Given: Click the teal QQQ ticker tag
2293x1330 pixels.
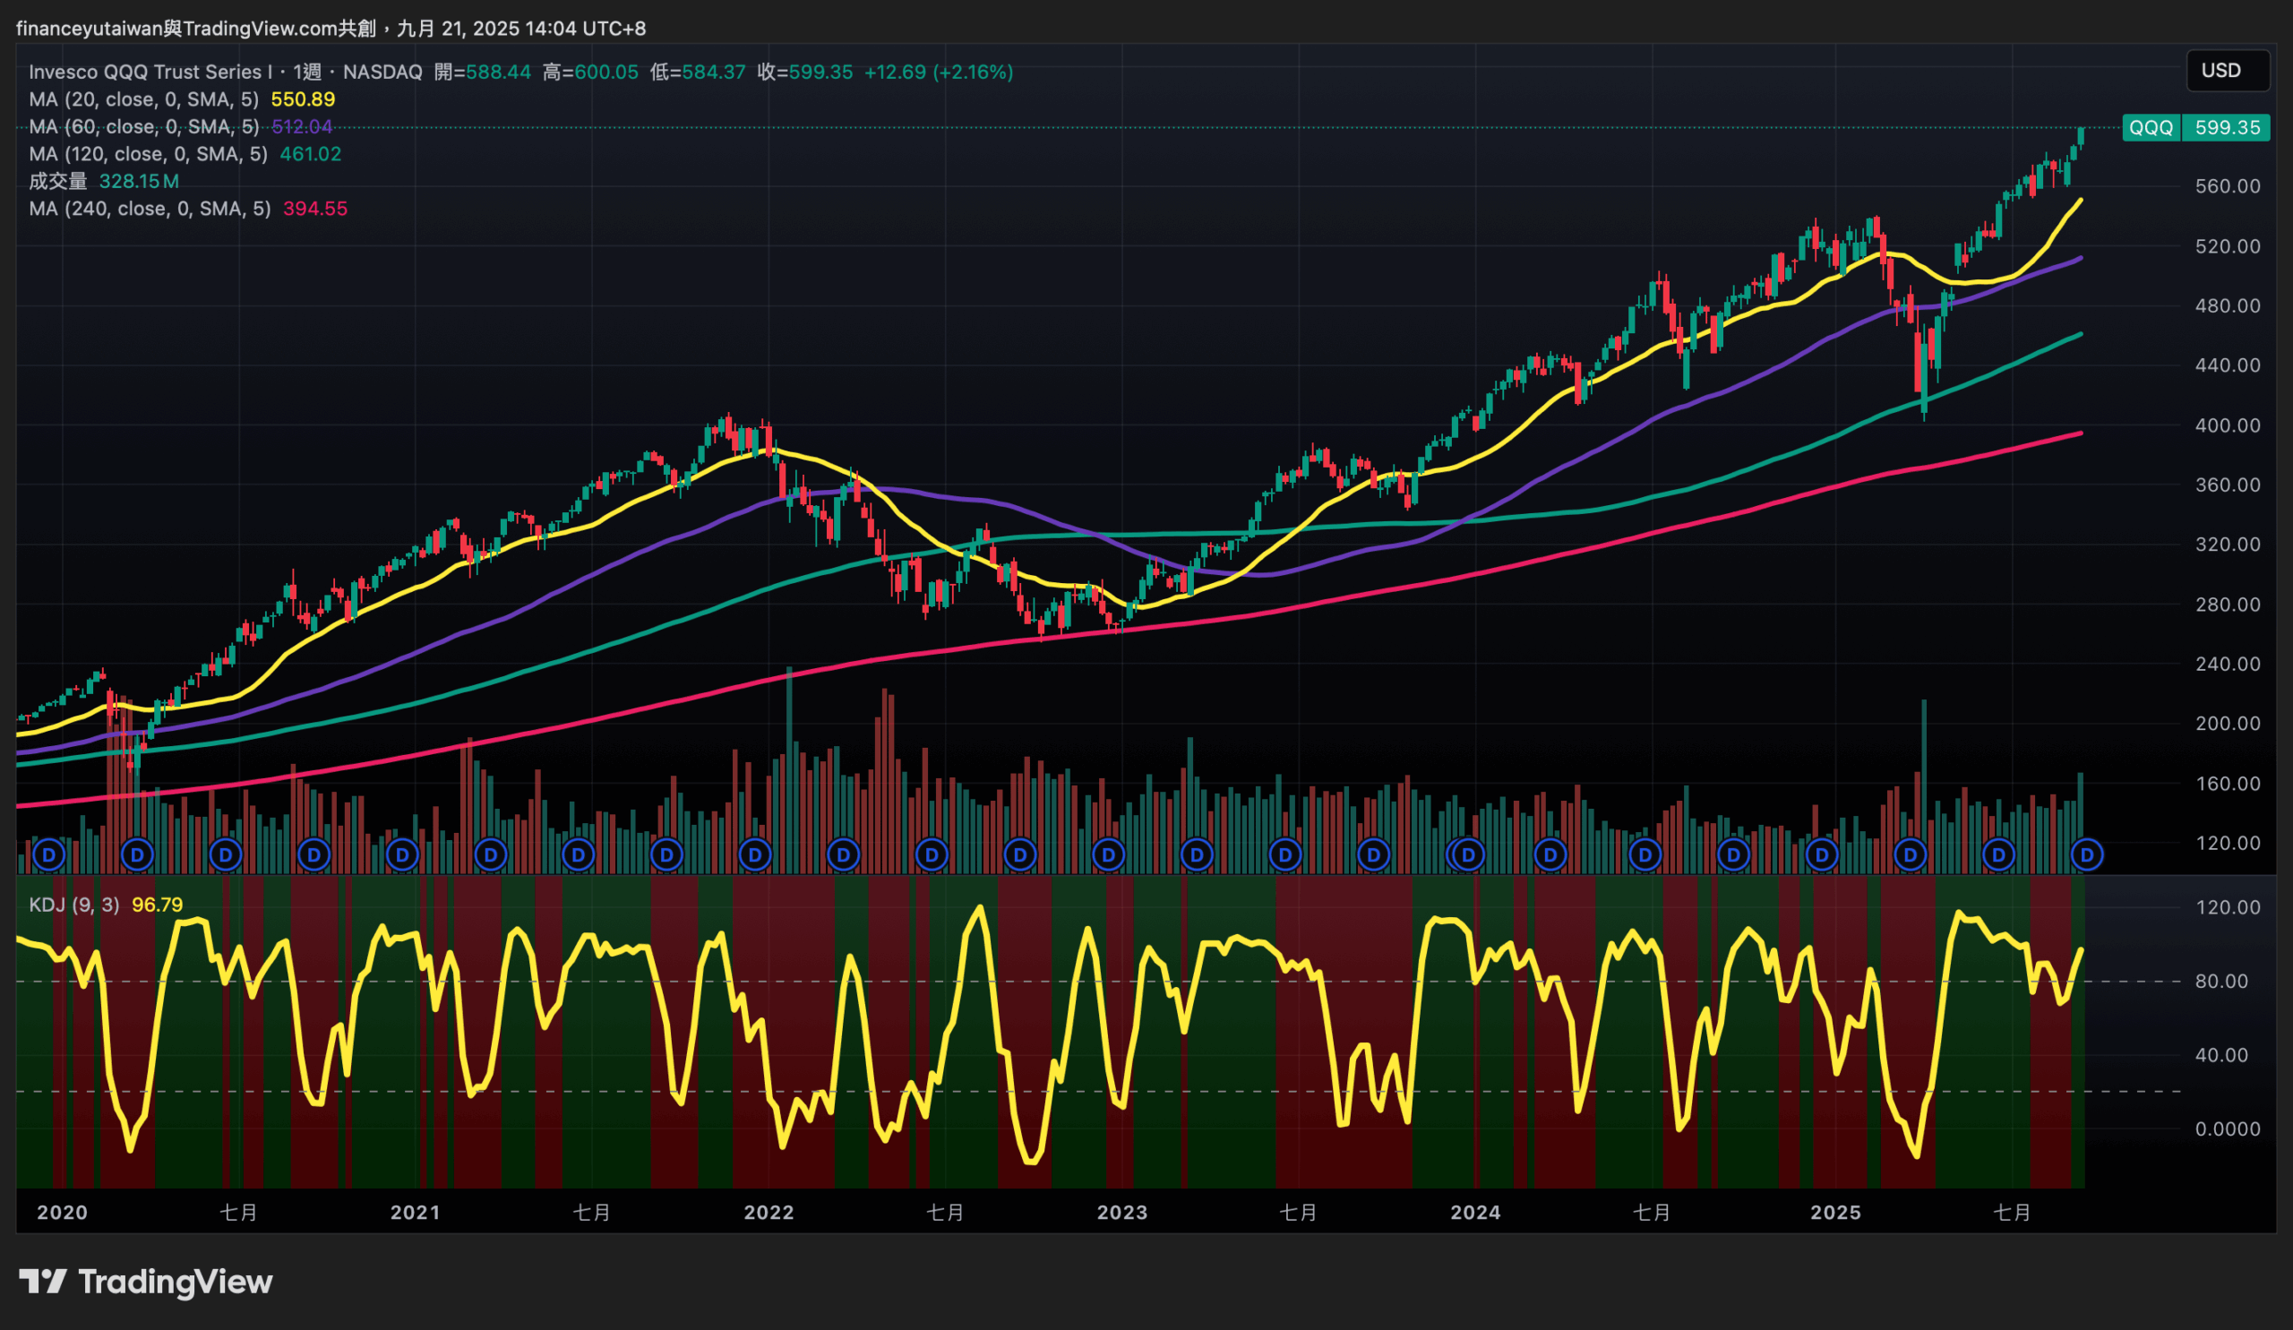Looking at the screenshot, I should click(x=2151, y=127).
